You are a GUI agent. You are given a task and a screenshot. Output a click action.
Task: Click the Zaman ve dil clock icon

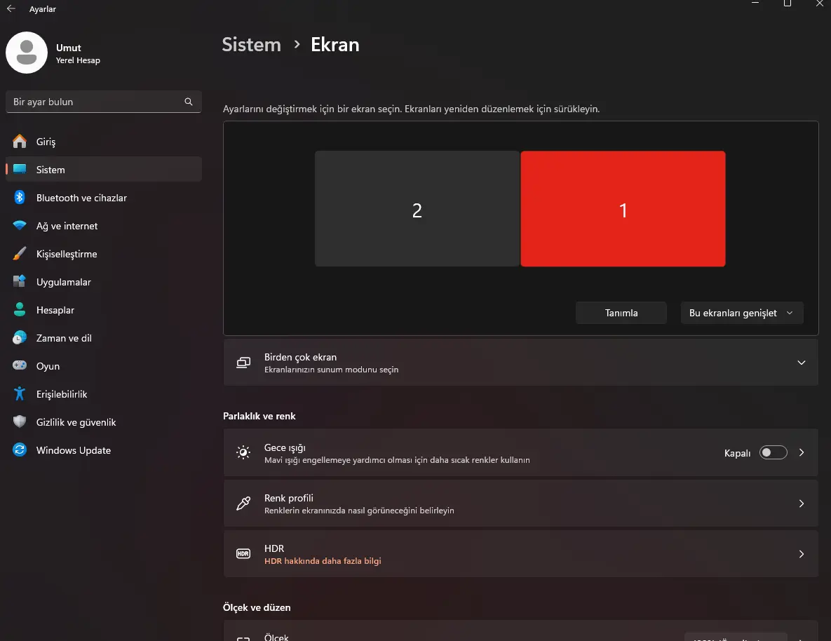click(20, 337)
